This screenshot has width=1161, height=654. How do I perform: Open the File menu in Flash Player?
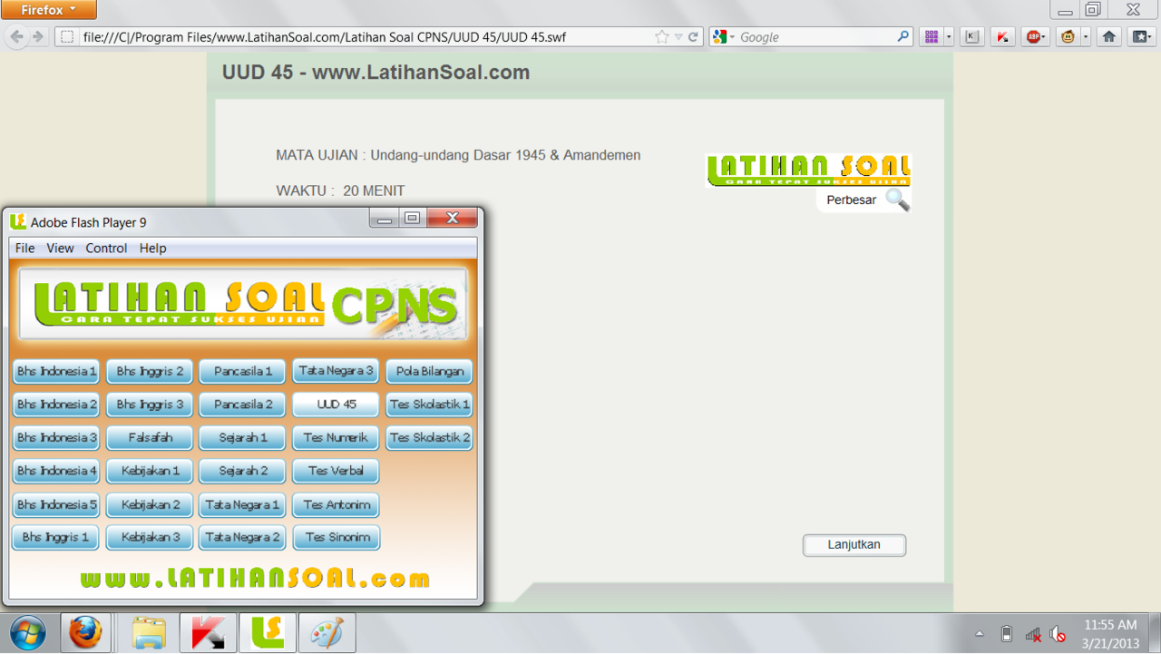pyautogui.click(x=24, y=248)
